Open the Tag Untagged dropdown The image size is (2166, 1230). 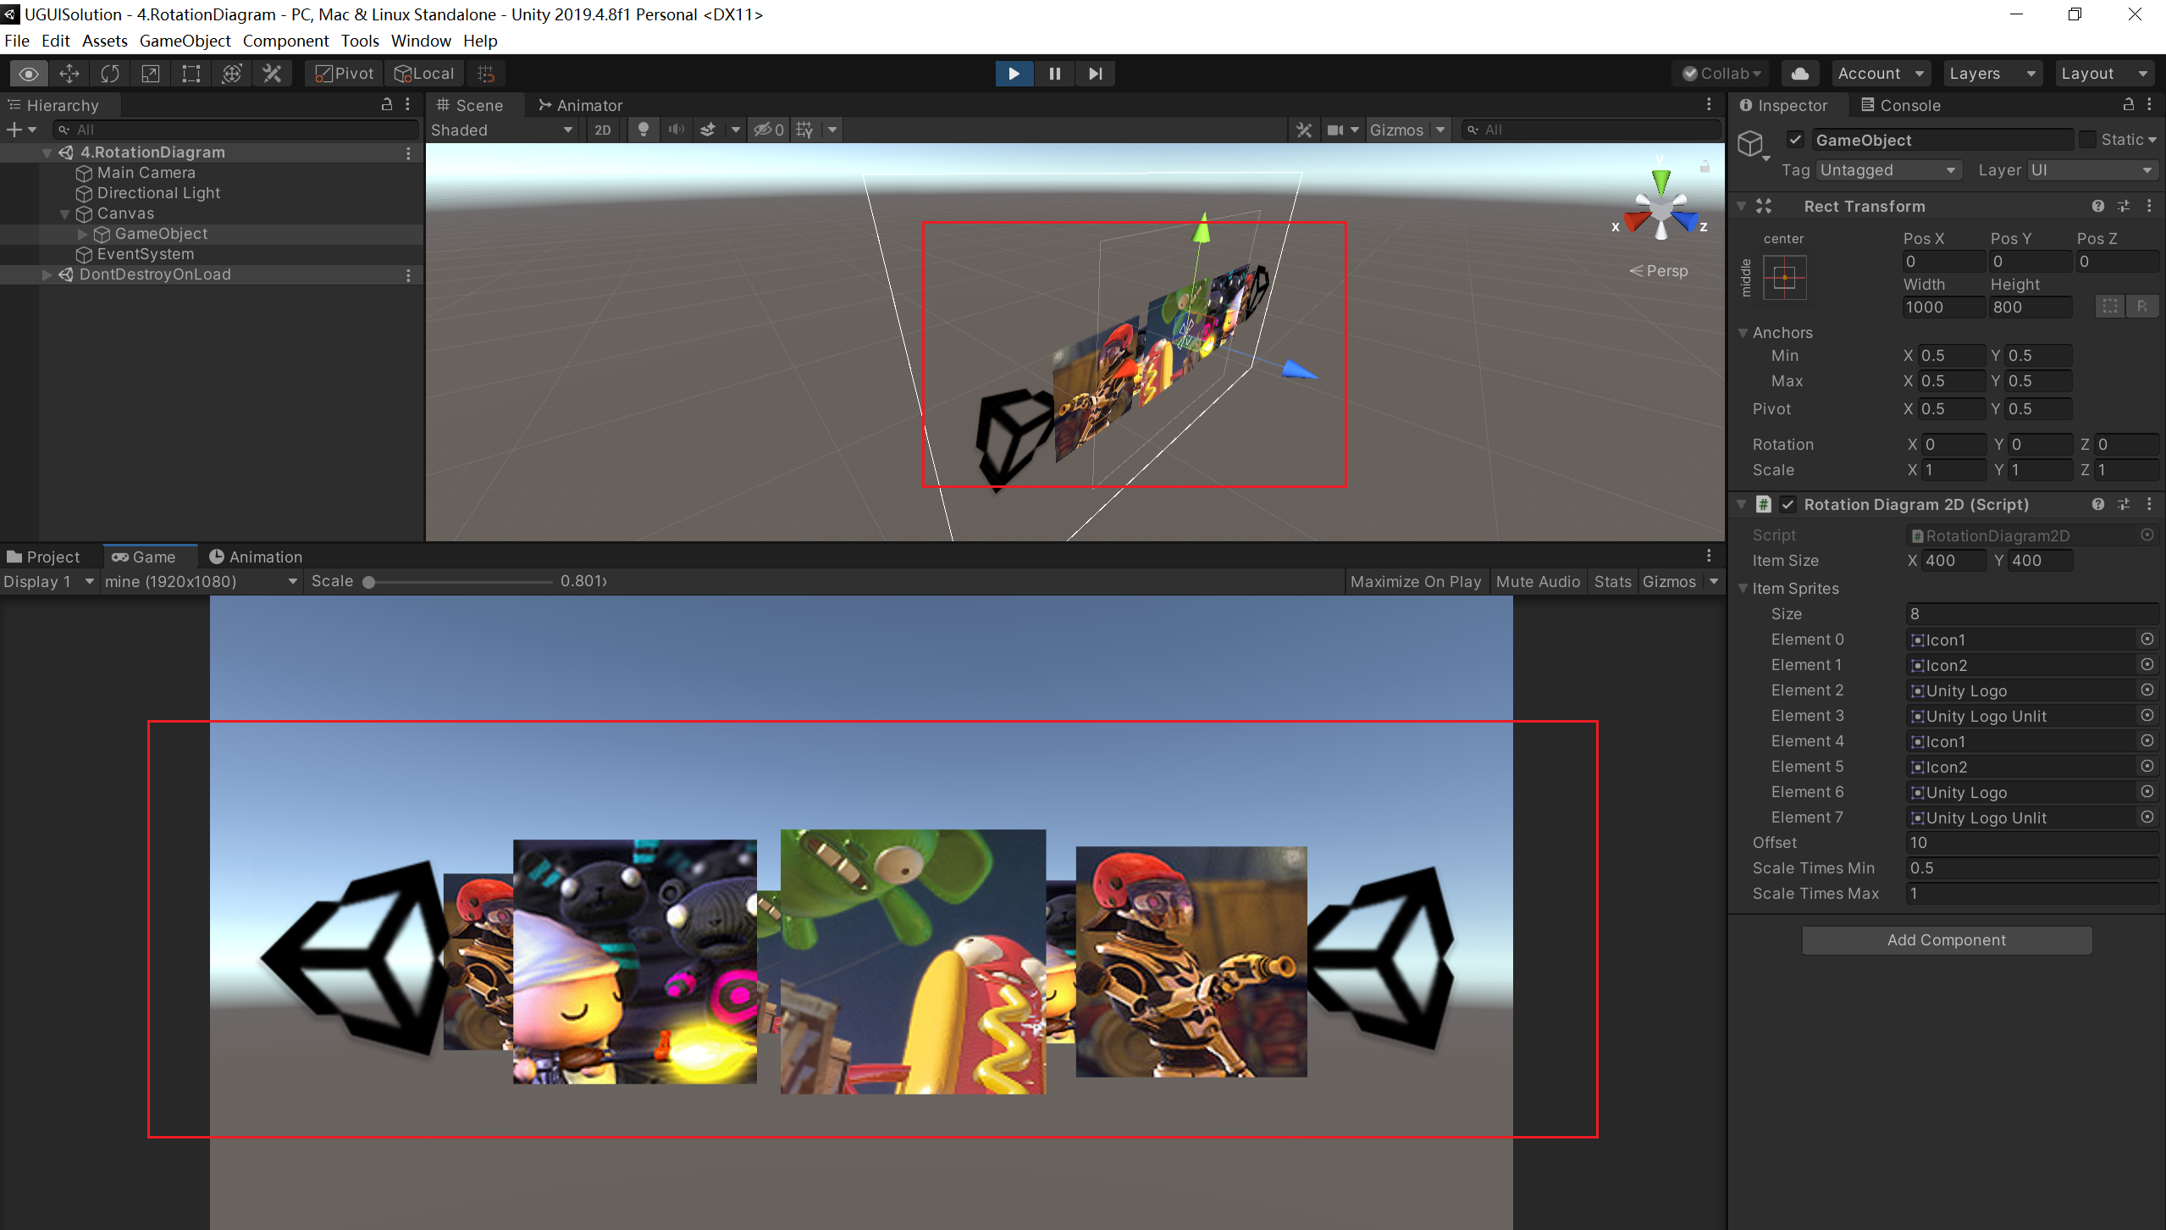(x=1888, y=170)
